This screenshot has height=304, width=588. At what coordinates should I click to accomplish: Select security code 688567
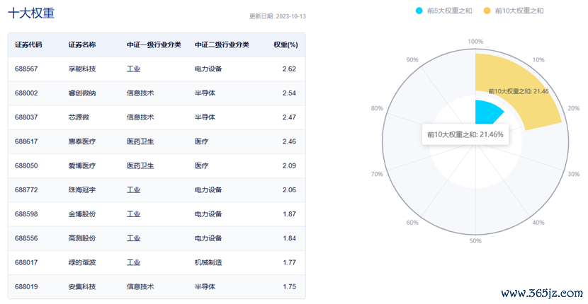point(26,69)
